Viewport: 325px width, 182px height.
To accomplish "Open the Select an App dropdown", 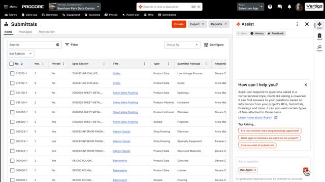I will pyautogui.click(x=250, y=7).
